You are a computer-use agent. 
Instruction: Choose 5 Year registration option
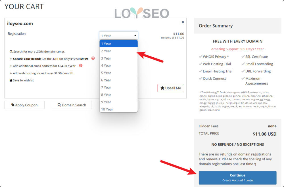pos(118,73)
